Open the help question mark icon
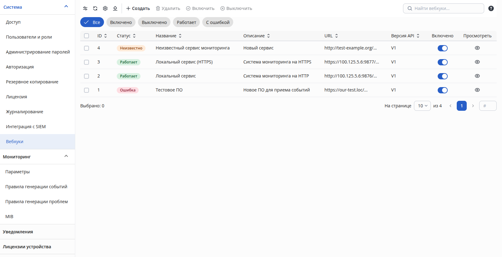Screen dimensions: 502x257 click(491, 8)
